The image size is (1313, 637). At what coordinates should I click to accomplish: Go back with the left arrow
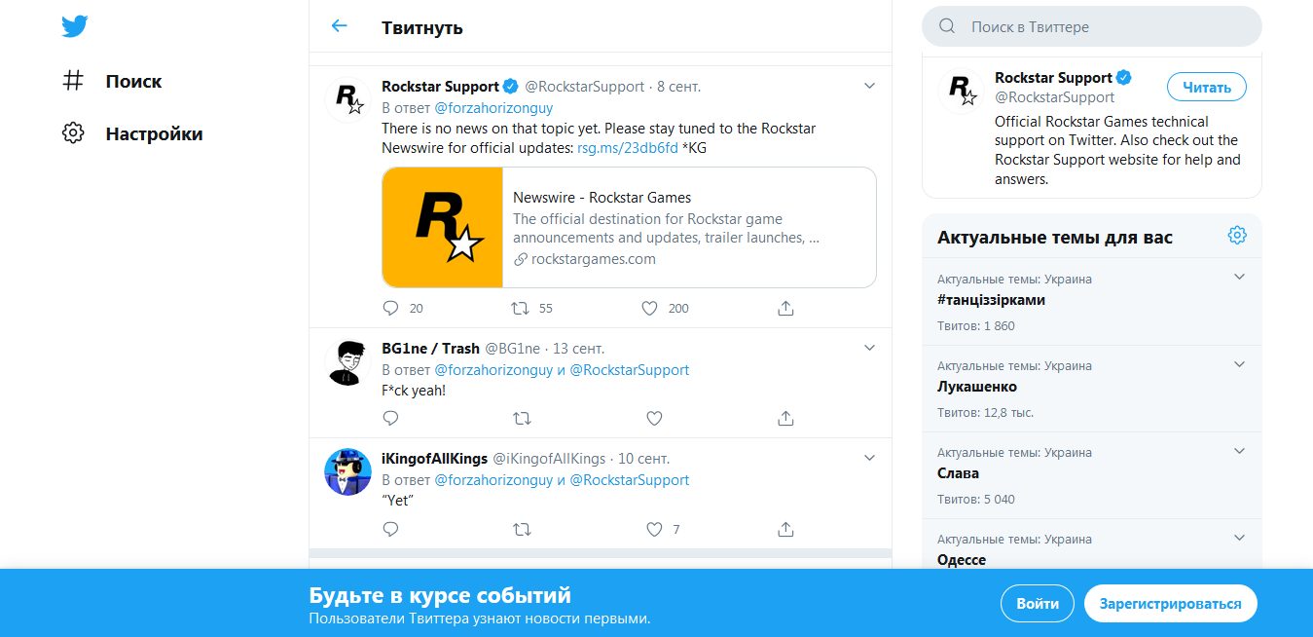tap(339, 26)
